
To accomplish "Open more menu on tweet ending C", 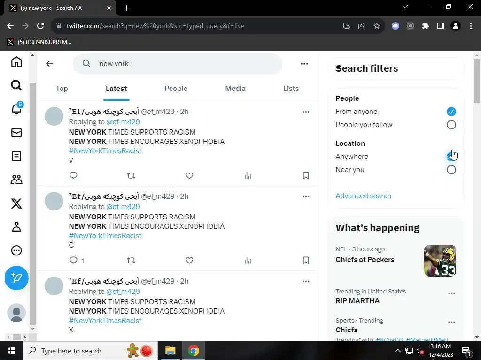I will [305, 196].
